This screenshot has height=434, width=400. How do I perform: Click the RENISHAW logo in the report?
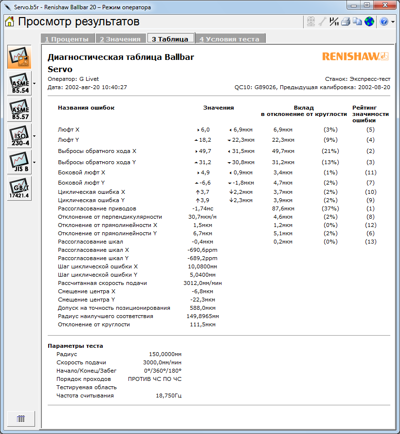coord(355,57)
